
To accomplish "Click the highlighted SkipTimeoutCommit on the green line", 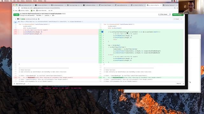I will coord(118,78).
